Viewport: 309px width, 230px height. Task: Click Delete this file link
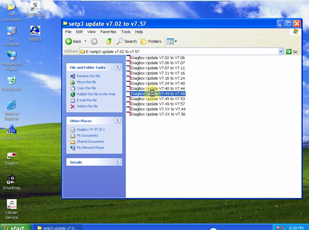tap(87, 106)
